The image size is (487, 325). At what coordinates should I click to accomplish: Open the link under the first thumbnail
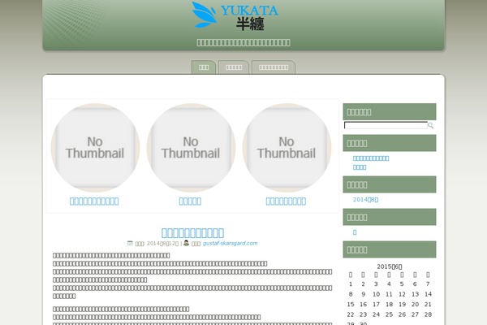click(x=94, y=201)
